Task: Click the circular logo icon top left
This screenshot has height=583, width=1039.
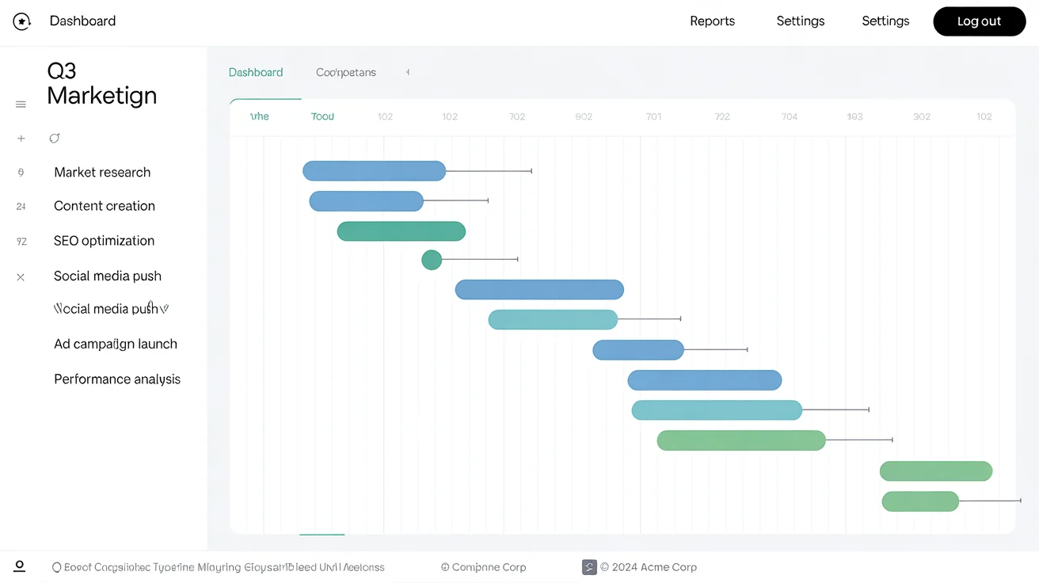Action: tap(21, 21)
